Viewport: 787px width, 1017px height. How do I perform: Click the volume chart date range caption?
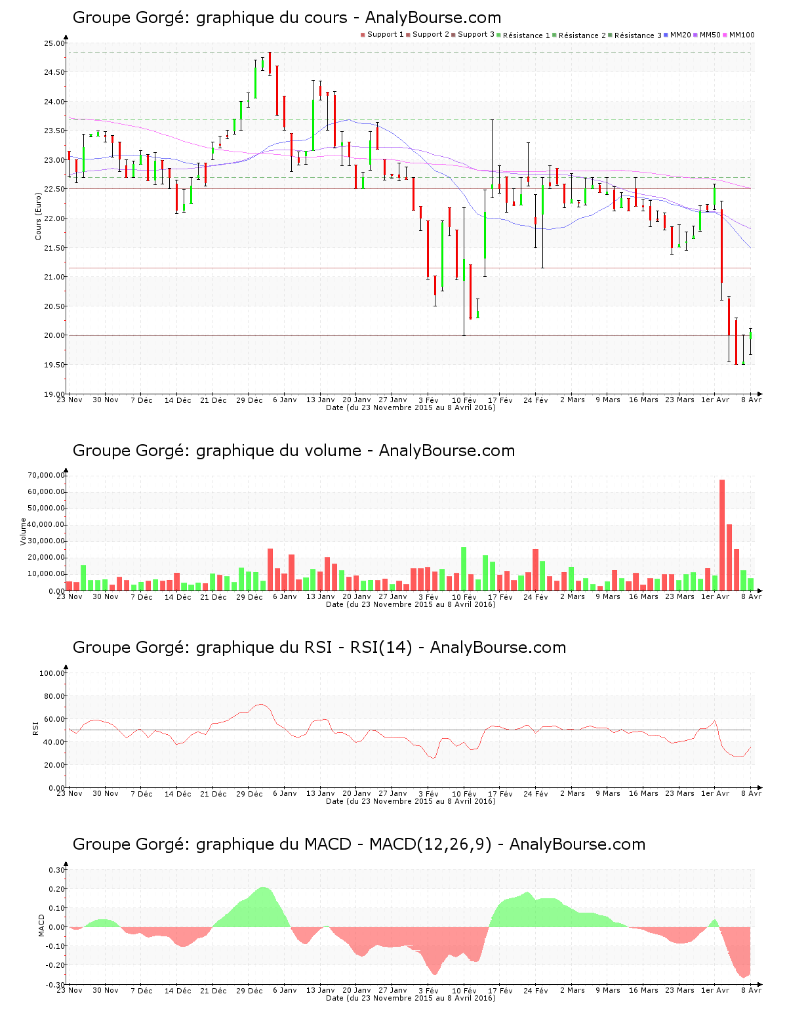click(x=411, y=604)
